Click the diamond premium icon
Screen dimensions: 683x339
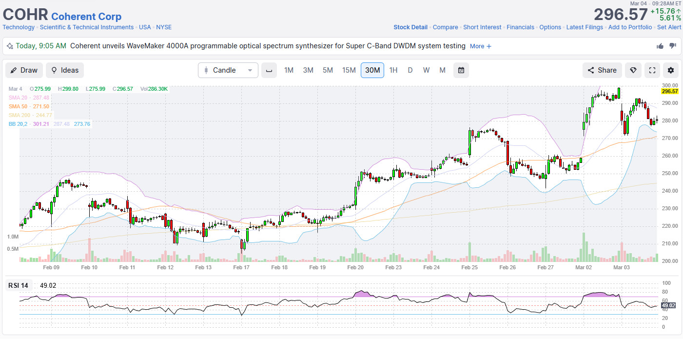tap(633, 70)
